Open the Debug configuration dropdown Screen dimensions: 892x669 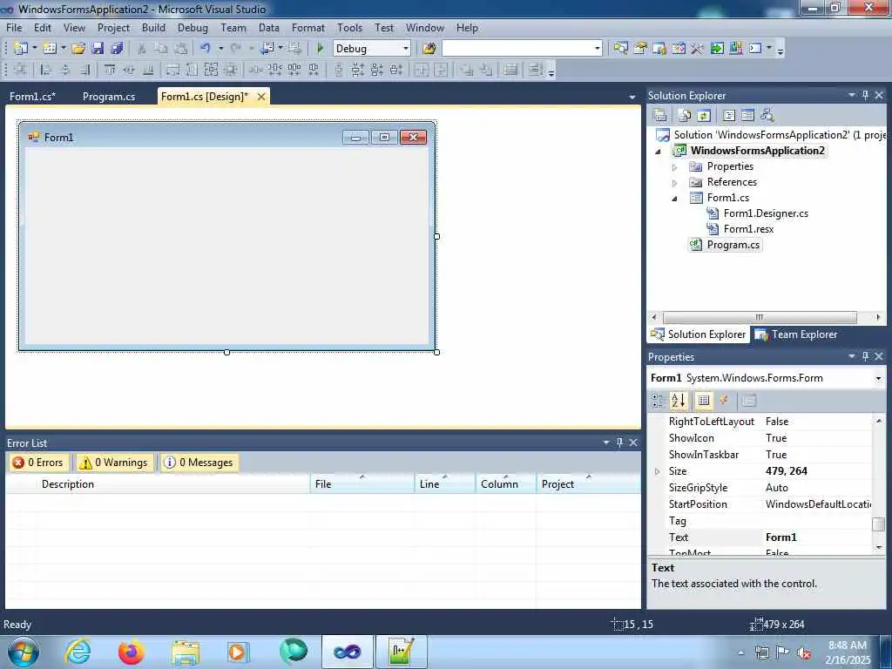pyautogui.click(x=406, y=49)
